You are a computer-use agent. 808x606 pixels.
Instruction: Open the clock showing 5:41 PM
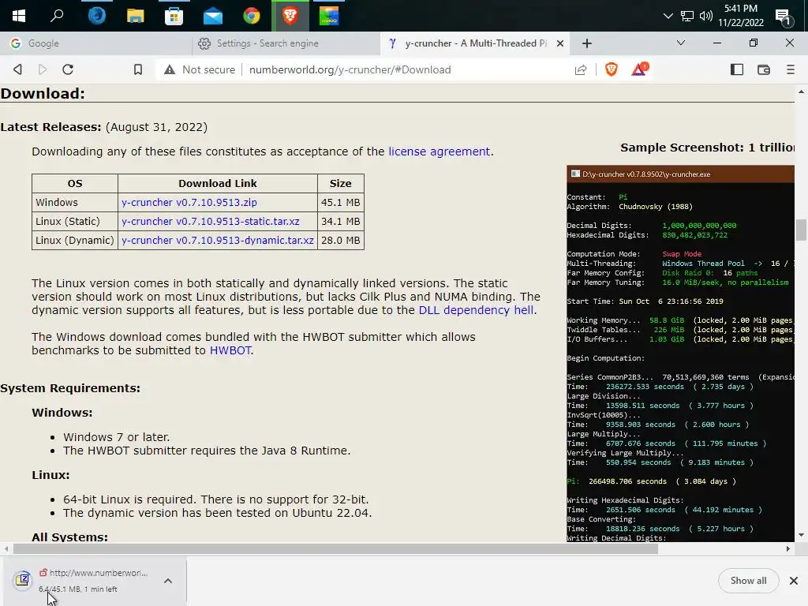click(740, 16)
